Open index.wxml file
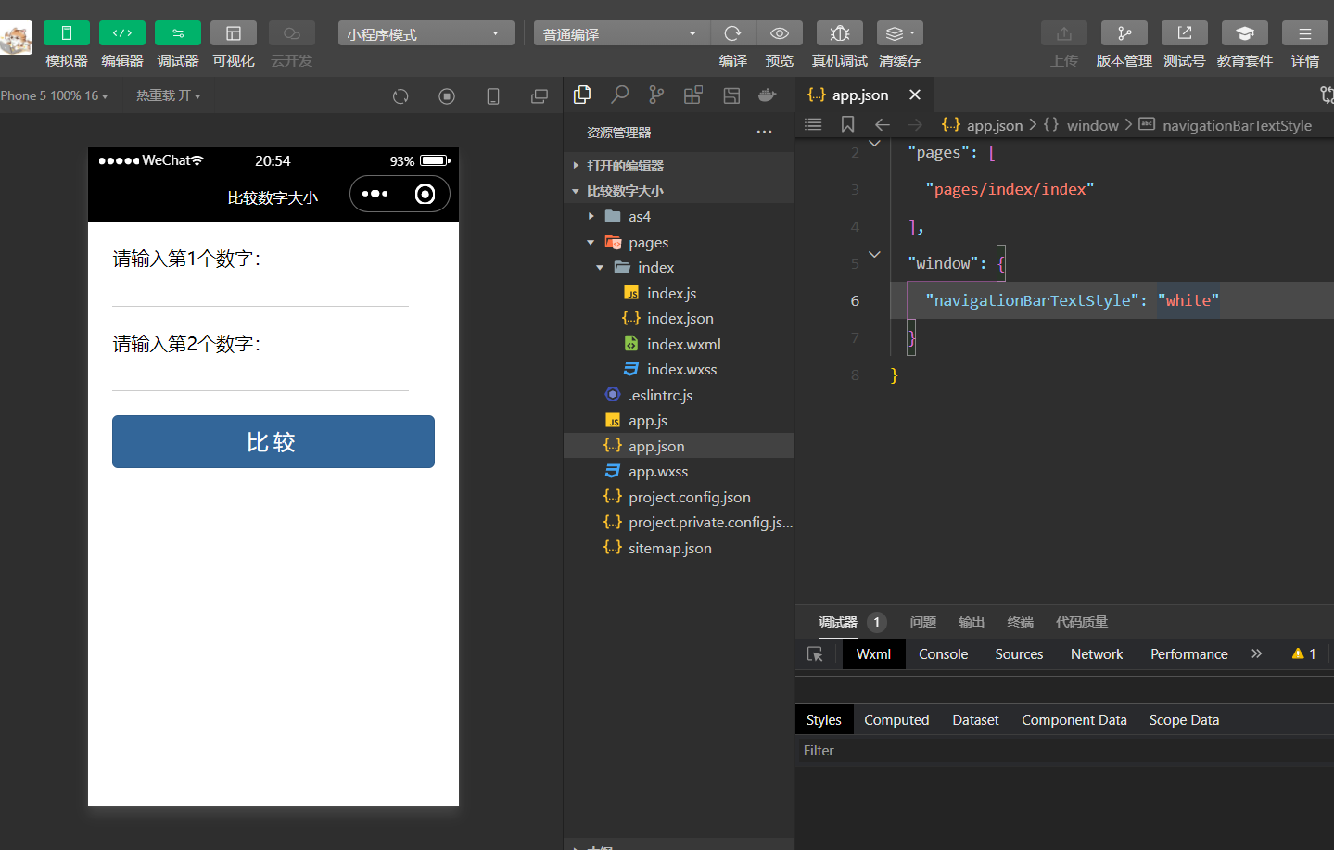This screenshot has height=850, width=1334. point(679,344)
